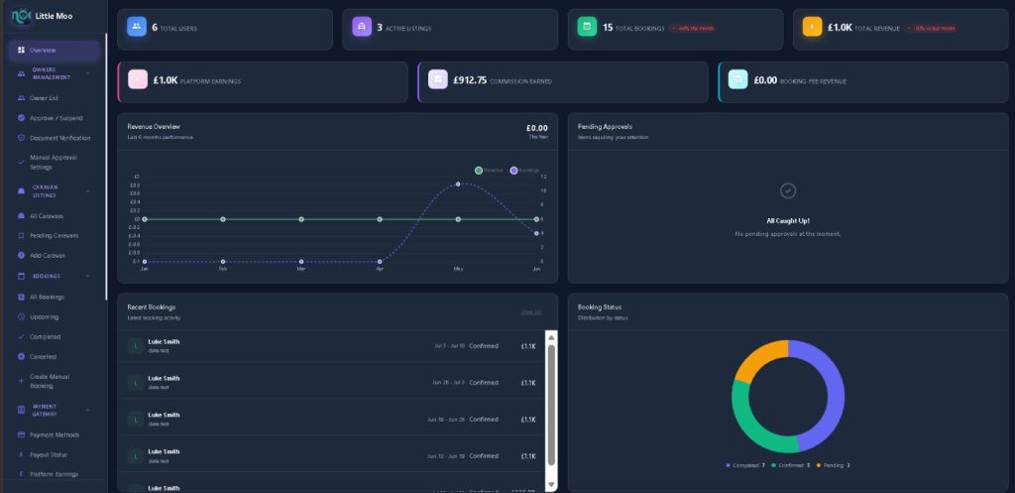The width and height of the screenshot is (1015, 493).
Task: Collapse the Caravan Listings sidebar section
Action: 87,191
